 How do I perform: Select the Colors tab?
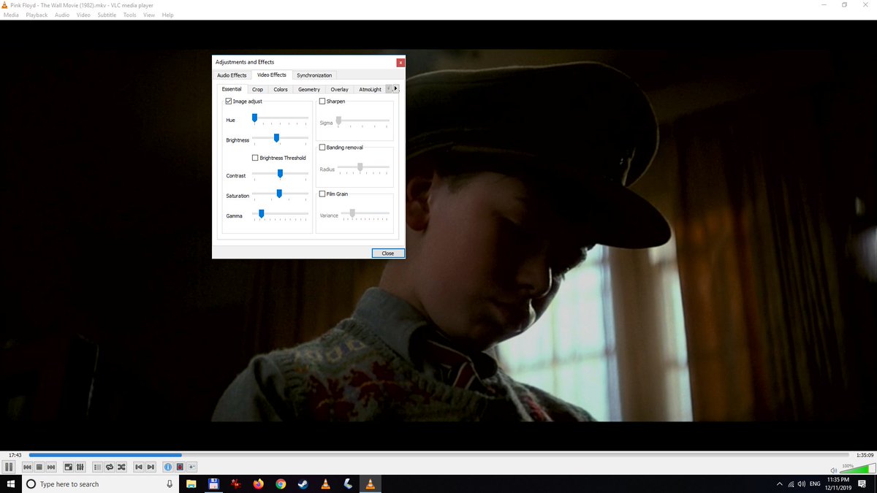click(281, 89)
